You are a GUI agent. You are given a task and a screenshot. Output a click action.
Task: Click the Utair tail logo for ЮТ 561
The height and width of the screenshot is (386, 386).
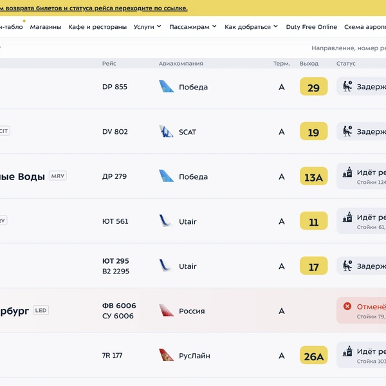point(167,221)
